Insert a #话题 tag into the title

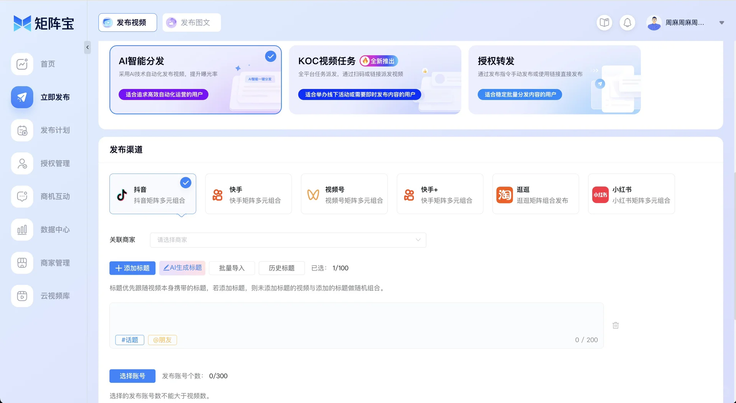click(x=129, y=340)
